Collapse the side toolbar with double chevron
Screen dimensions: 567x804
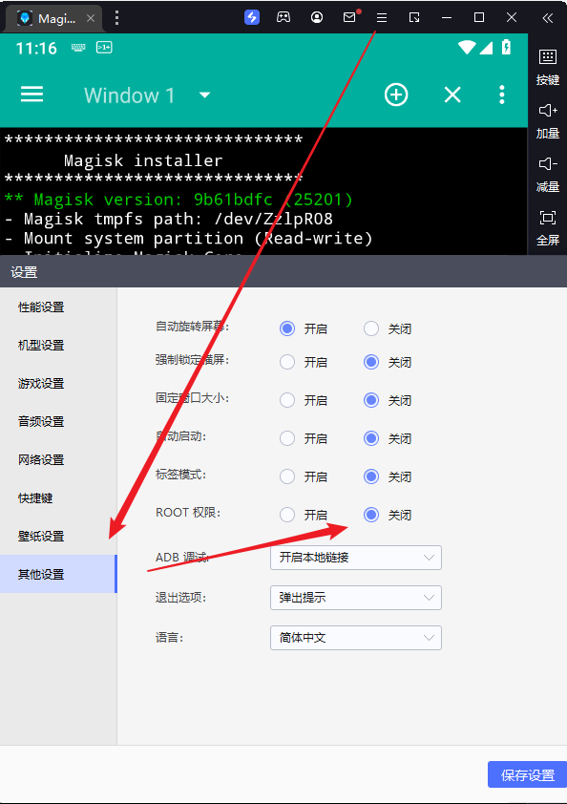click(548, 18)
